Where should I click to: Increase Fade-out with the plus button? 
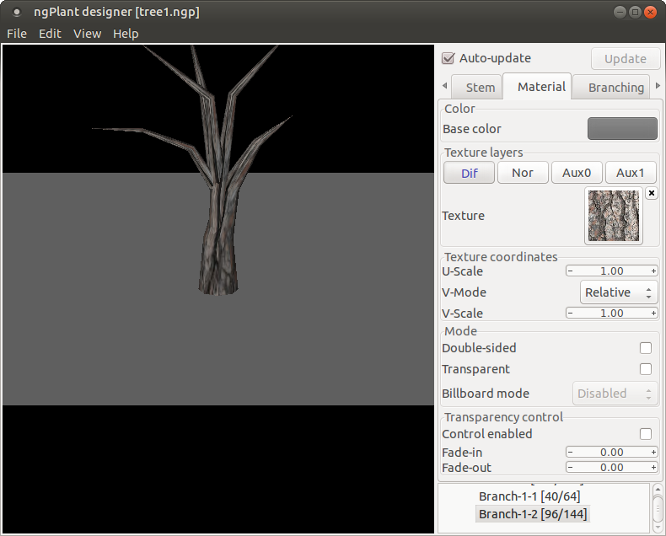653,468
